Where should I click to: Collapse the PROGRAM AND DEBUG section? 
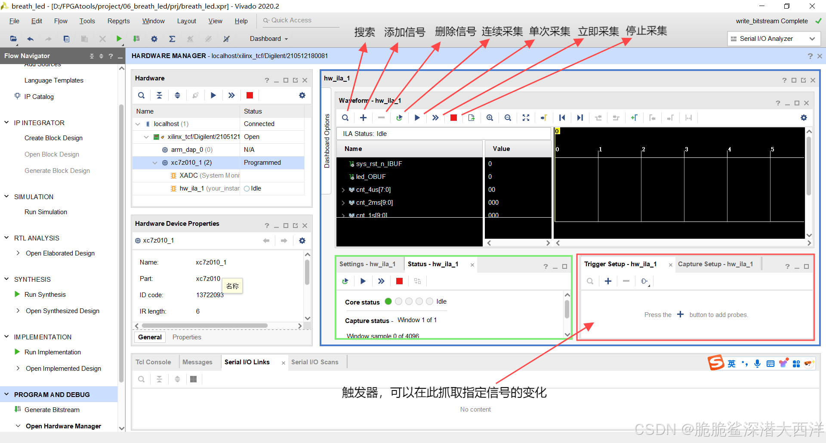pyautogui.click(x=6, y=394)
